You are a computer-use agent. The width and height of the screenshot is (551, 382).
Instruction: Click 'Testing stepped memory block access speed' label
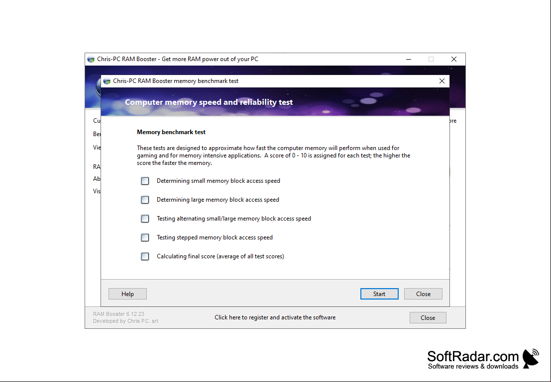pyautogui.click(x=215, y=238)
